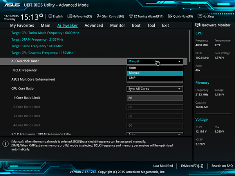Image resolution: width=235 pixels, height=176 pixels.
Task: Click the 4-Core Ratio Limit field
Action: point(155,126)
